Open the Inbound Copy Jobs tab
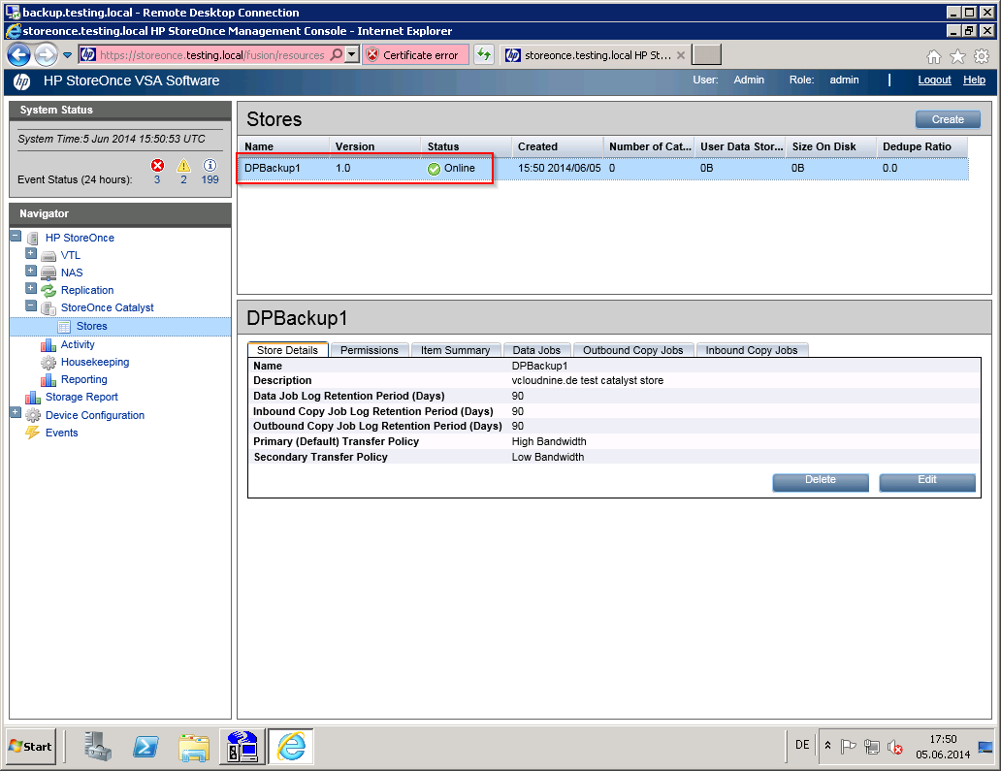The height and width of the screenshot is (771, 1001). pyautogui.click(x=752, y=350)
